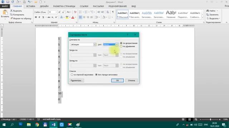This screenshot has height=128, width=229.
Task: Center the text alignment
Action: coord(84,17)
